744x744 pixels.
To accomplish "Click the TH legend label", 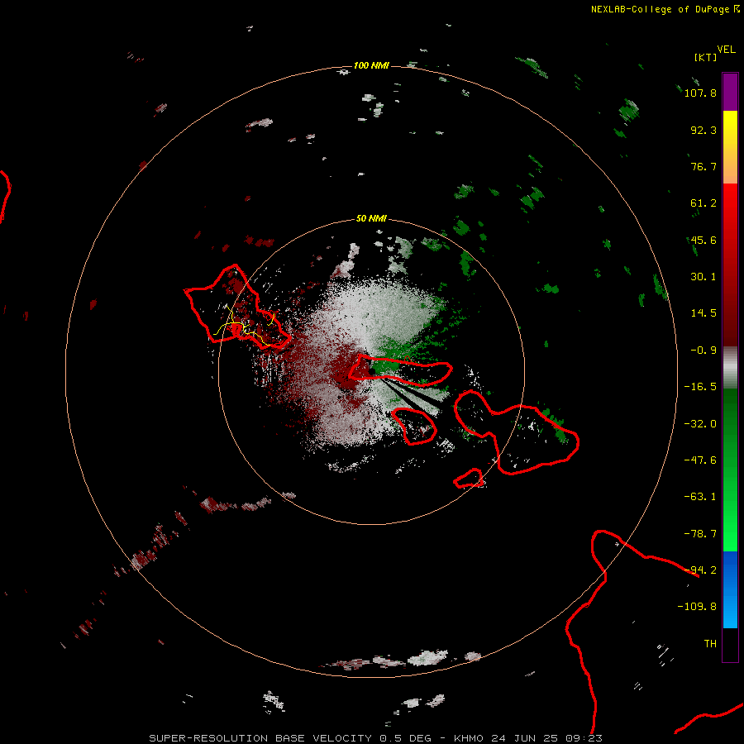I will coord(710,644).
